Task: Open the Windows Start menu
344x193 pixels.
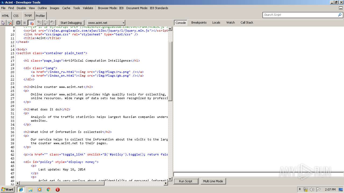Action: tap(8, 190)
